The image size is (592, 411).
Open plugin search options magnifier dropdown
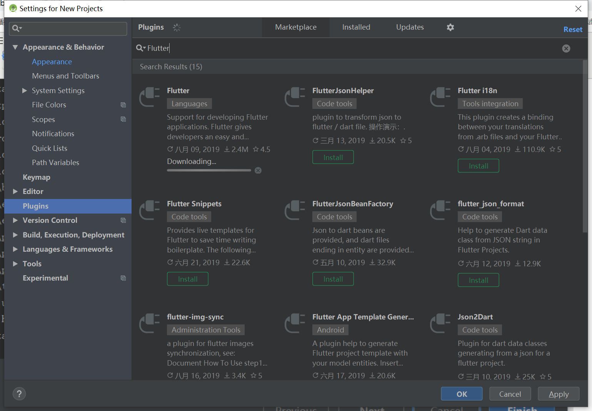tap(141, 48)
